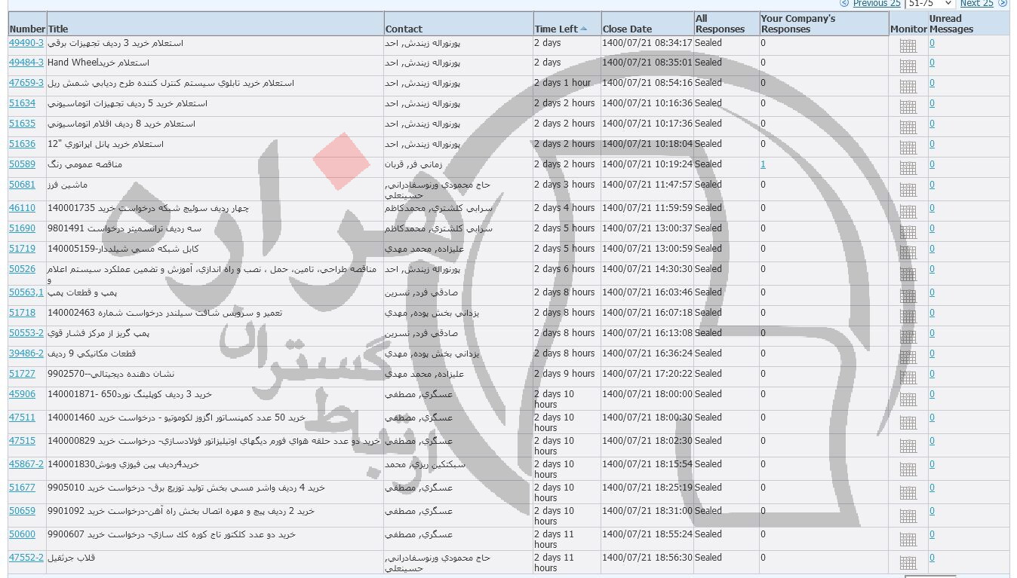The height and width of the screenshot is (578, 1017).
Task: Sort by the Title column header
Action: 58,29
